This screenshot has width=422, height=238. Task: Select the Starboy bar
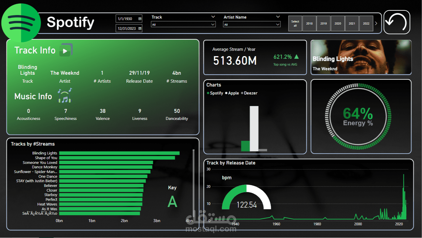click(101, 195)
